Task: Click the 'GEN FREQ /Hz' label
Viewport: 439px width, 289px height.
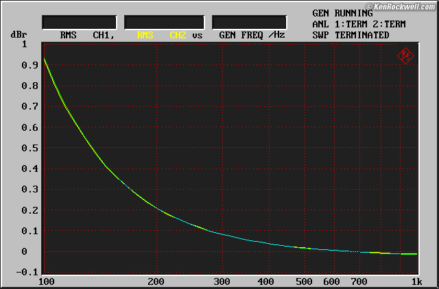Action: pos(252,35)
